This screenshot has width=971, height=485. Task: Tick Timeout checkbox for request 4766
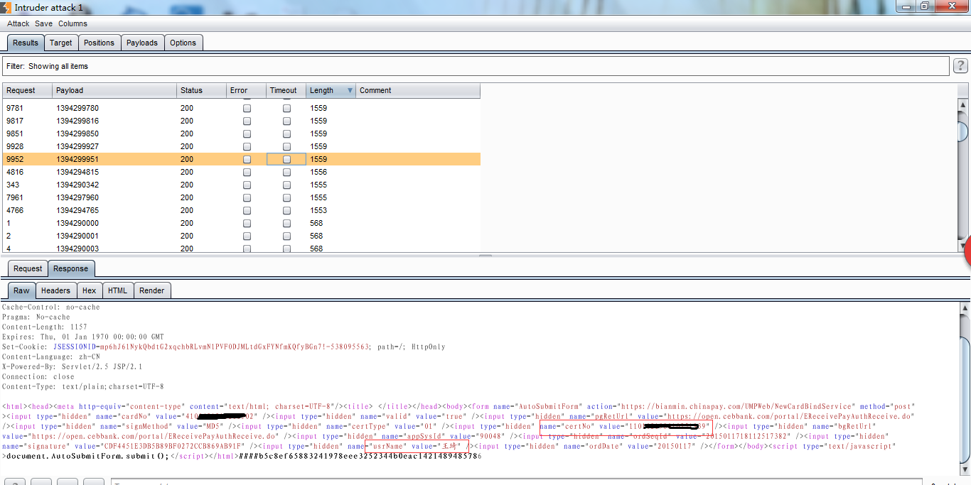click(286, 211)
